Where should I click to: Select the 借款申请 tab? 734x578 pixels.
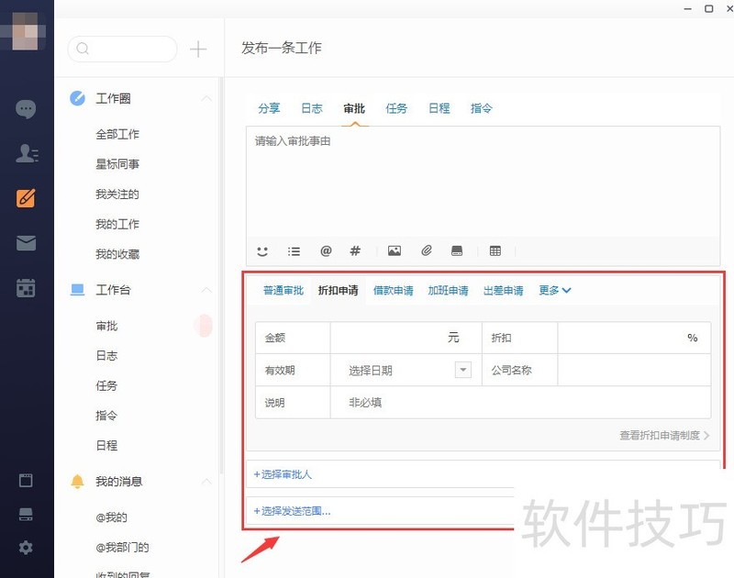coord(393,291)
